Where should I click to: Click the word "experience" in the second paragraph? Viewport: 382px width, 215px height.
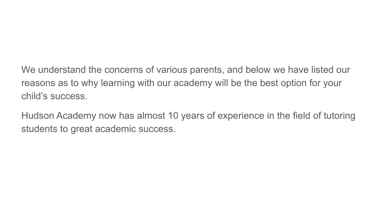tap(241, 116)
